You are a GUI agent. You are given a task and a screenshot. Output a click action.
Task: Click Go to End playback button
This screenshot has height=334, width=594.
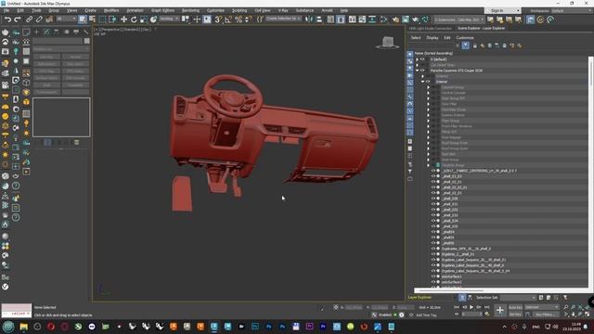pyautogui.click(x=486, y=307)
